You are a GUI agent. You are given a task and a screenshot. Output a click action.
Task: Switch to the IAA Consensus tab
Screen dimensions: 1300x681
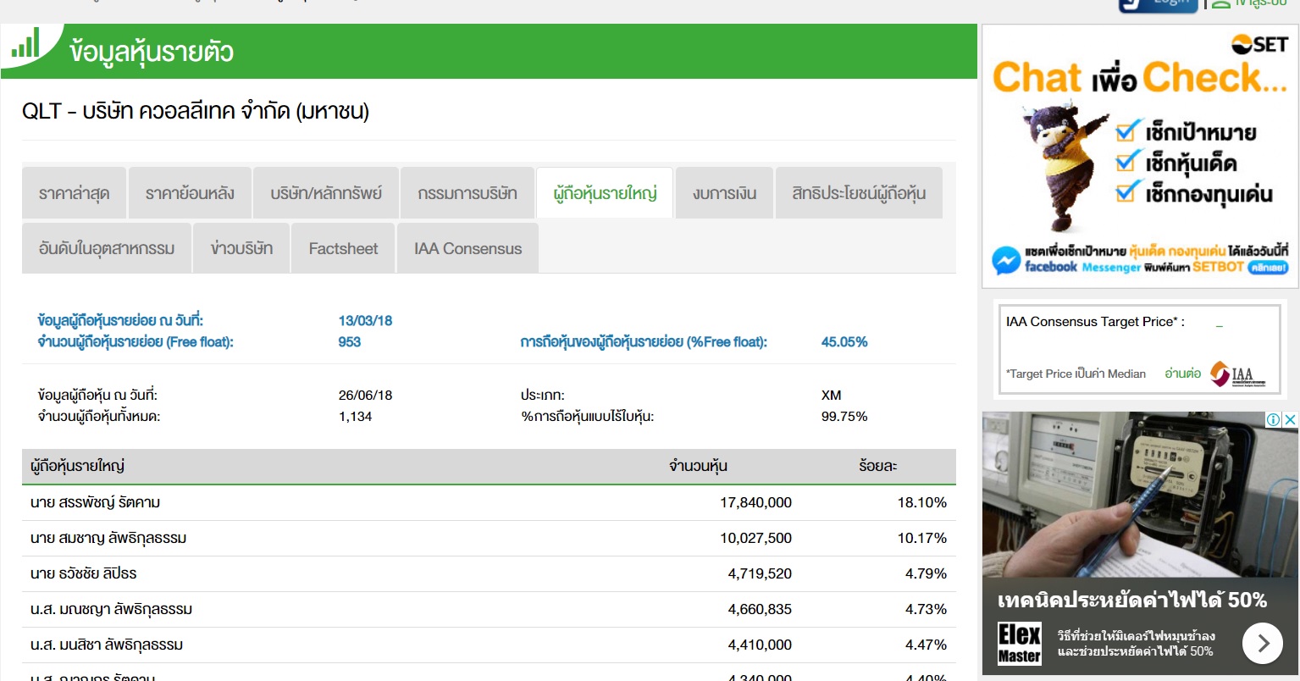(x=467, y=248)
